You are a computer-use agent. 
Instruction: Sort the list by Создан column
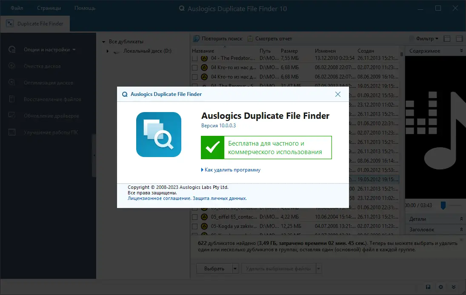366,51
